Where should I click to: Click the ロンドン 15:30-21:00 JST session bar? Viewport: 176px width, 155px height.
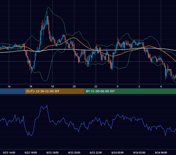[x=55, y=91]
